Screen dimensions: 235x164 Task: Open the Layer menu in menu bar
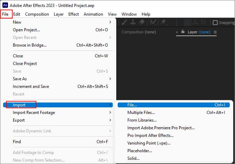pos(59,14)
